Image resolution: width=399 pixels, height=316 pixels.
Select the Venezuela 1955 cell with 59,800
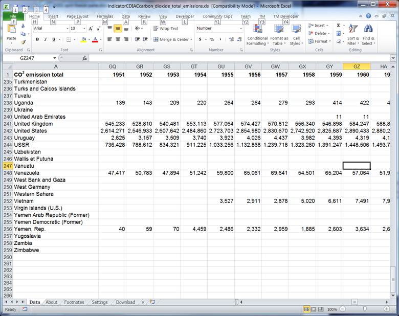tap(221, 173)
